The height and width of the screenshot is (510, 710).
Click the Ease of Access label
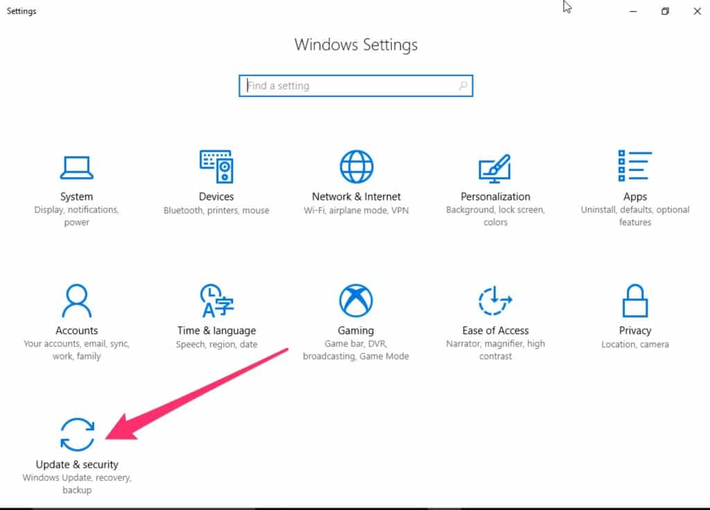click(x=495, y=331)
